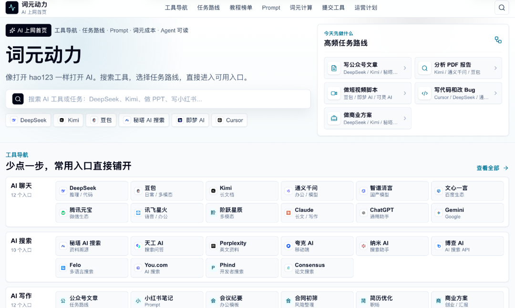Open the You.com AI 搜索 card
Viewport: 515px width, 308px height.
tap(167, 268)
